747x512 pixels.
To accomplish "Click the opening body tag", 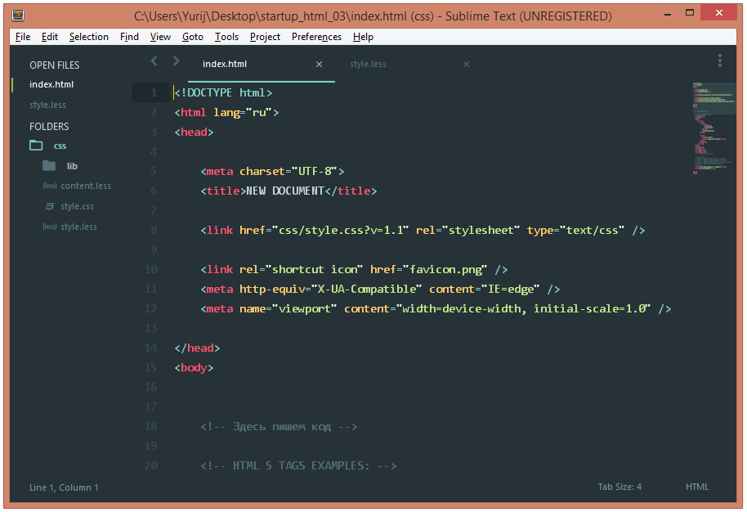I will tap(194, 367).
